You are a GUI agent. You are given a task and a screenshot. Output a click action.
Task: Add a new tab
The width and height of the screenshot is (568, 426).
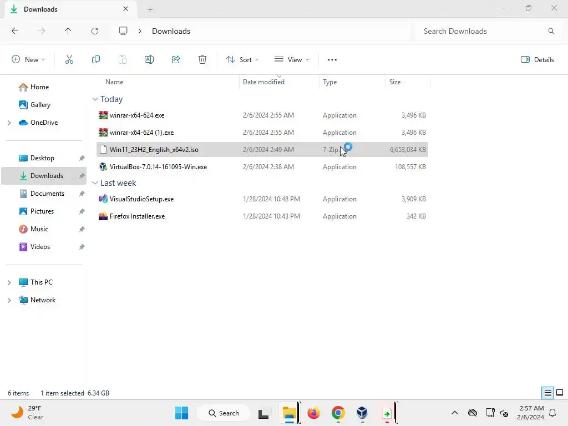click(x=150, y=9)
